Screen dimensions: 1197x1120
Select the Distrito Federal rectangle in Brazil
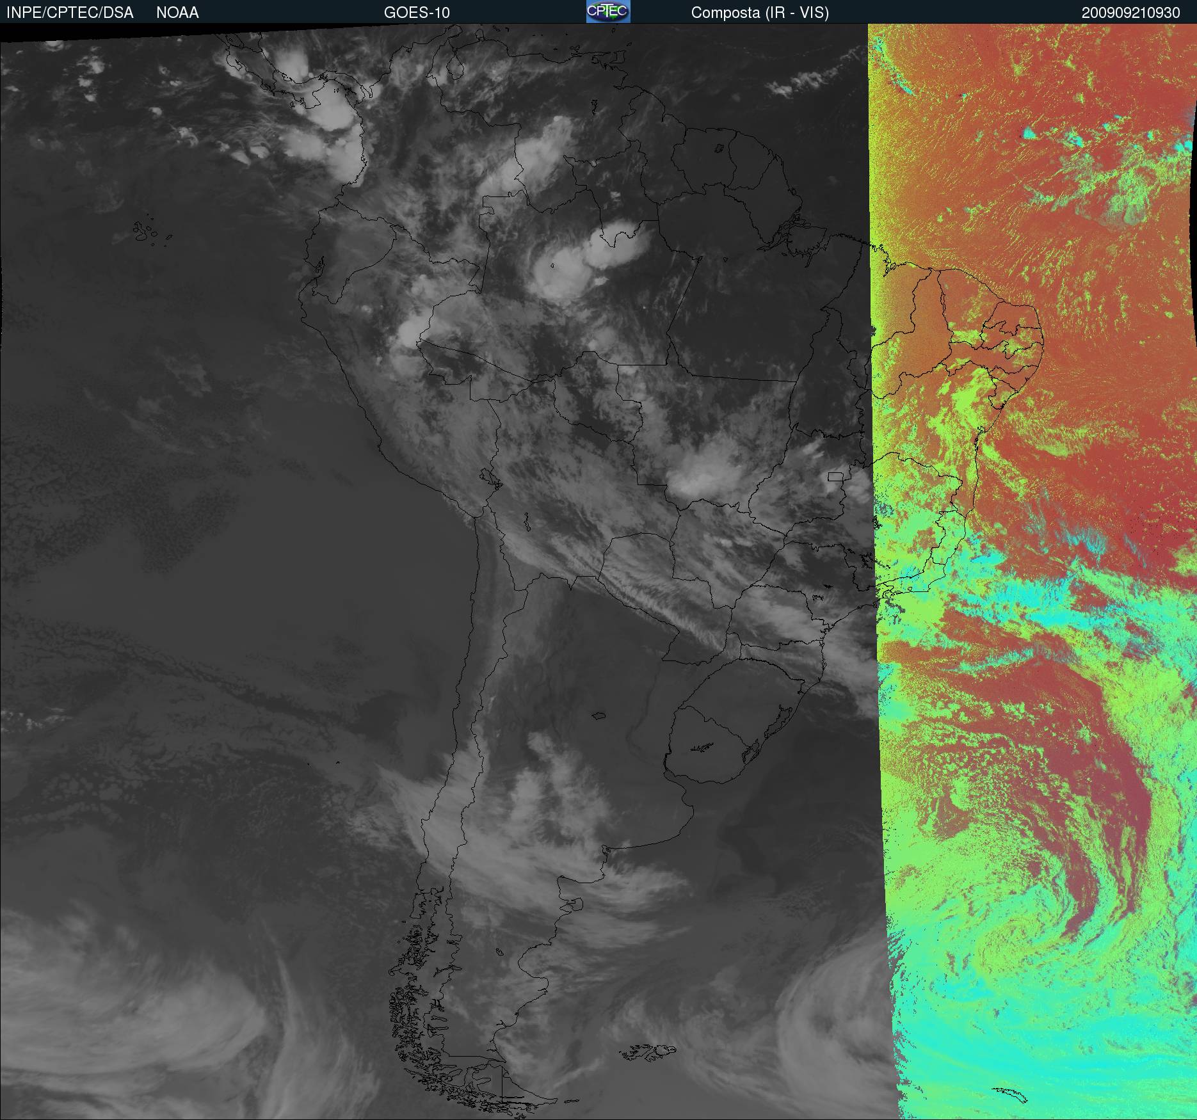click(x=835, y=476)
